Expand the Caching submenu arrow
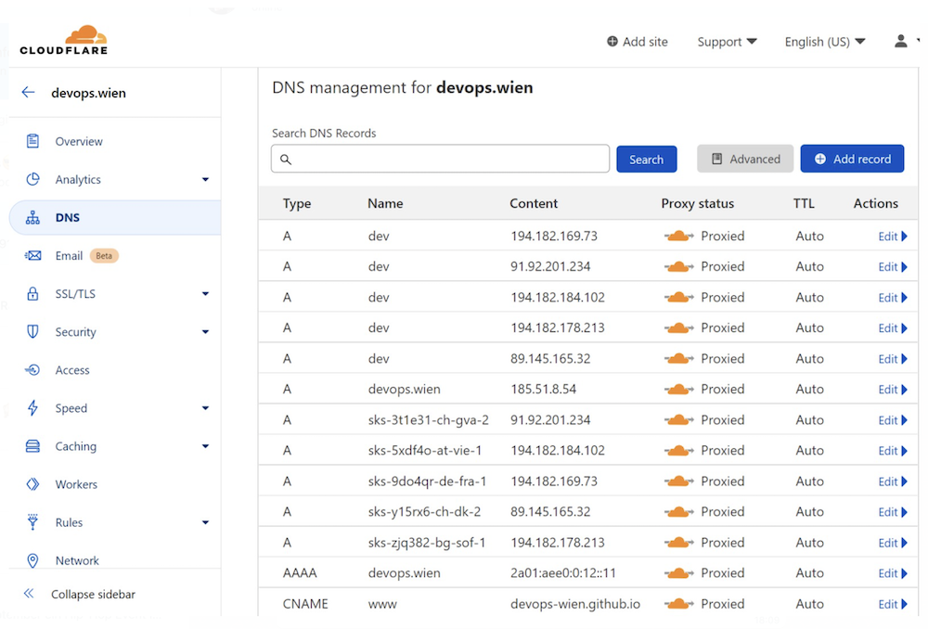This screenshot has width=928, height=629. point(205,446)
